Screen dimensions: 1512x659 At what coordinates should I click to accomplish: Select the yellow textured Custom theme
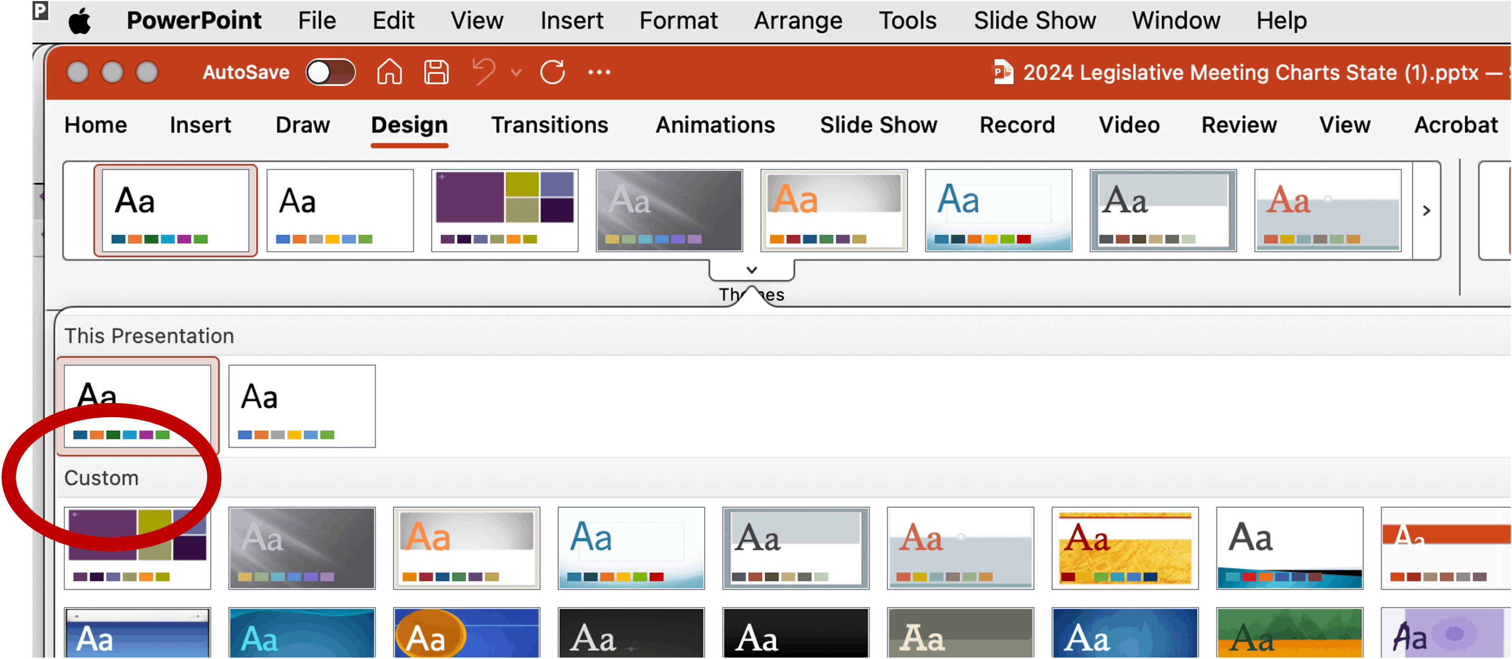tap(1125, 548)
